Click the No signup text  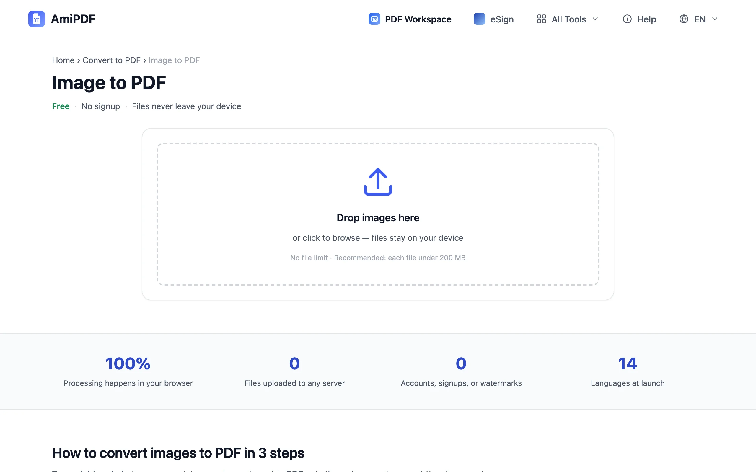click(x=101, y=106)
